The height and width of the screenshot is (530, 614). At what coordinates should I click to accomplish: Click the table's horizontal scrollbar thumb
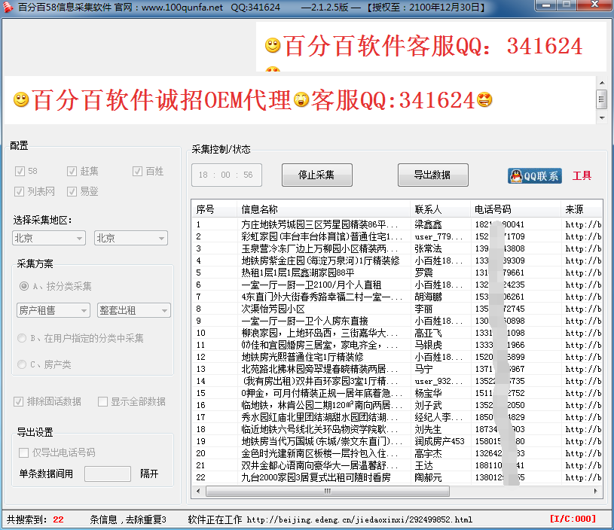click(x=328, y=491)
